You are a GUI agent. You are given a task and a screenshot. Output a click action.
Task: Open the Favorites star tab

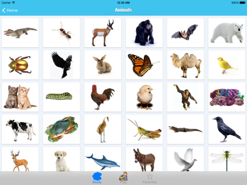[150, 178]
